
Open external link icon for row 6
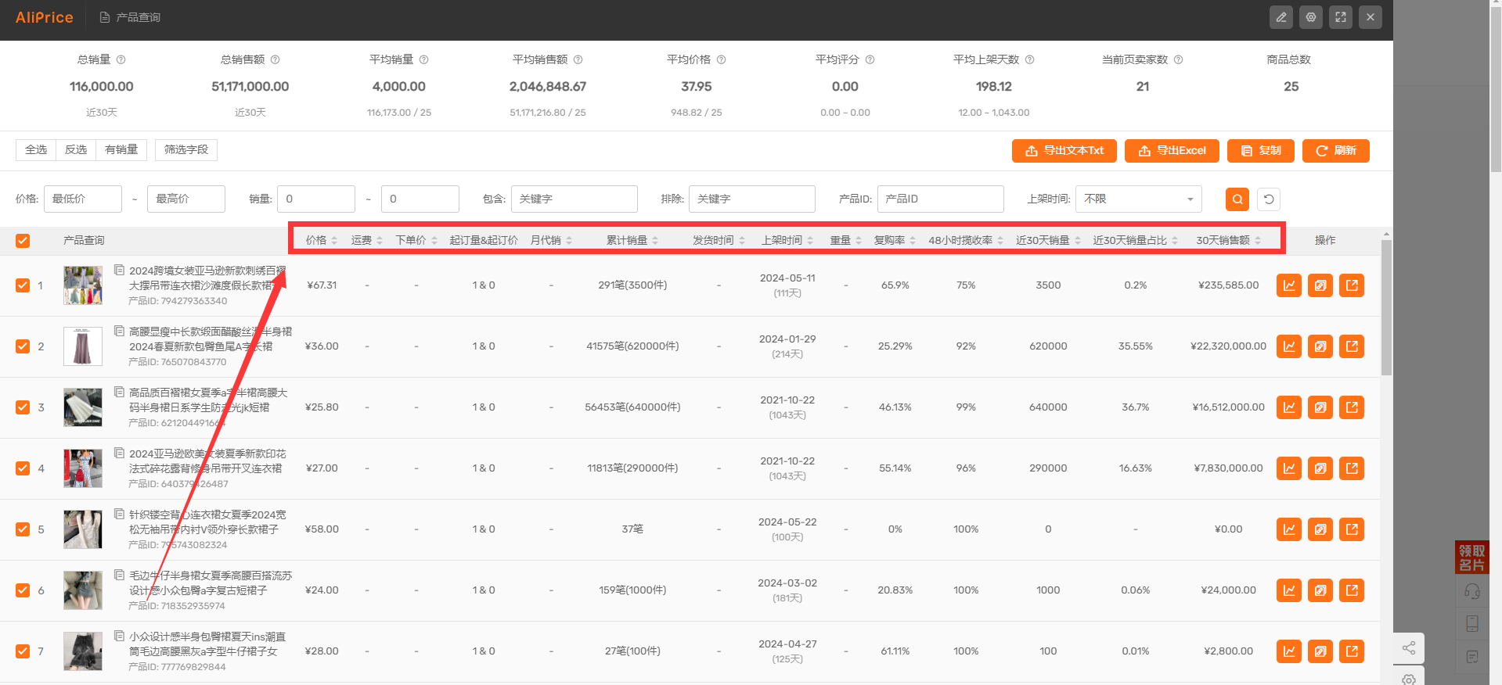coord(1352,590)
